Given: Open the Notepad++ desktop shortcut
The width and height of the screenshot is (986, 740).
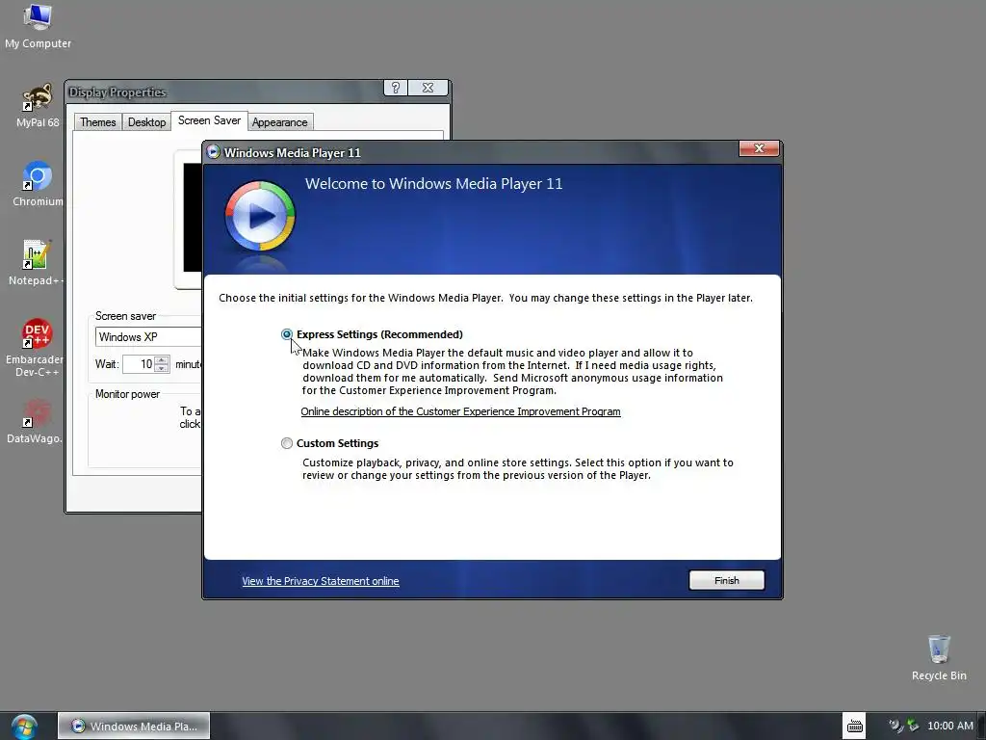Looking at the screenshot, I should [x=37, y=263].
